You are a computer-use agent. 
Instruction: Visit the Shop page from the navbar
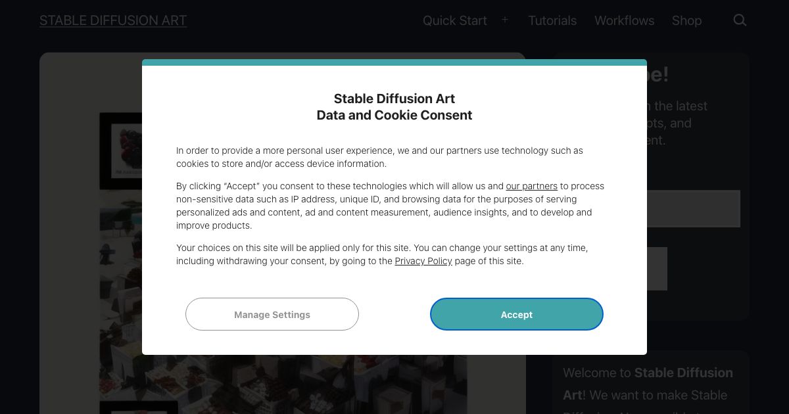point(686,20)
